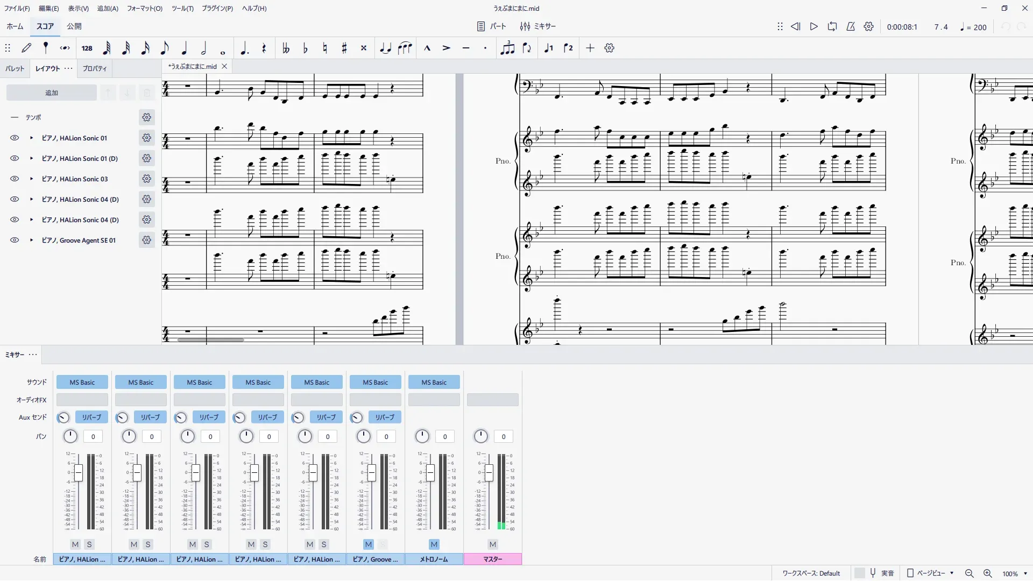
Task: Click the master channel volume fader
Action: tap(489, 473)
